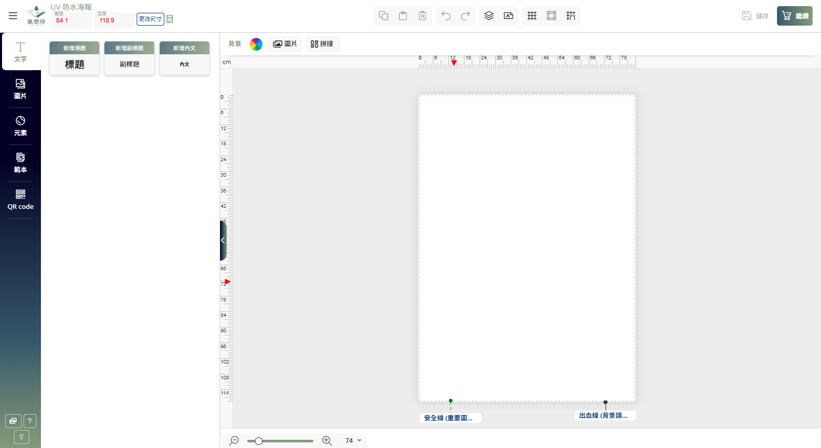Add a 新增標題 heading block
This screenshot has width=821, height=448.
pos(75,58)
